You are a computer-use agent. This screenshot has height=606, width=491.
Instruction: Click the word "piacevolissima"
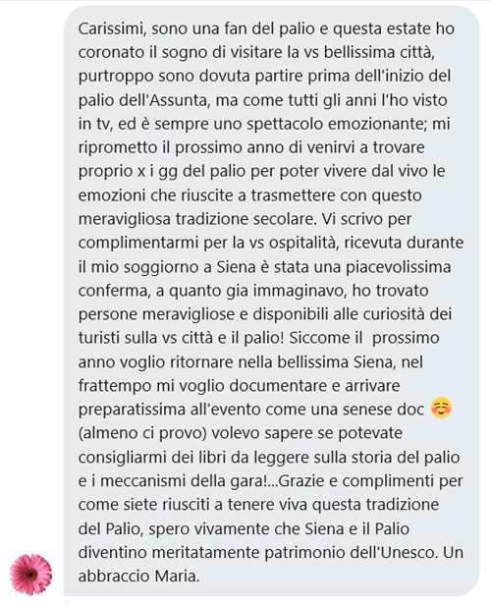point(398,267)
